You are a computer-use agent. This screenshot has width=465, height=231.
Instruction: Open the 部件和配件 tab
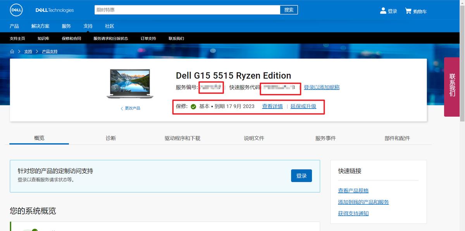pos(397,138)
